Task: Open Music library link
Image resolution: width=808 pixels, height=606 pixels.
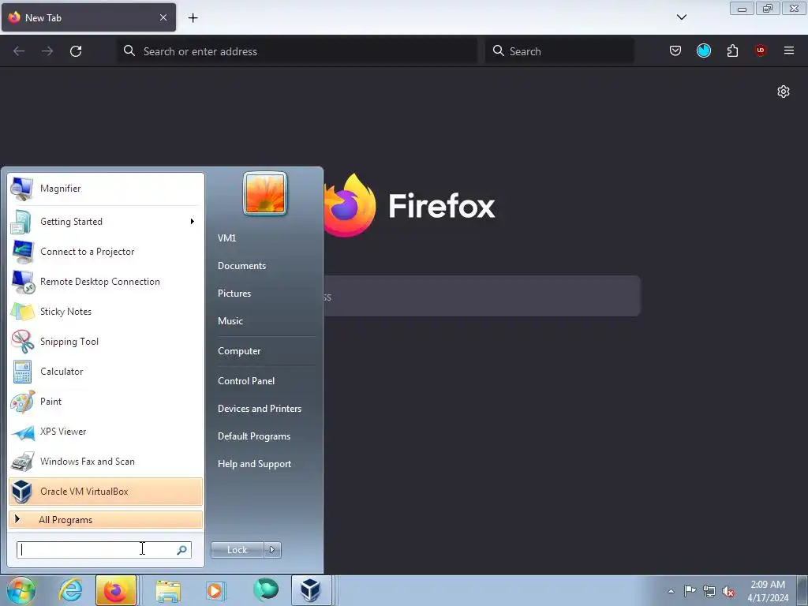Action: 230,321
